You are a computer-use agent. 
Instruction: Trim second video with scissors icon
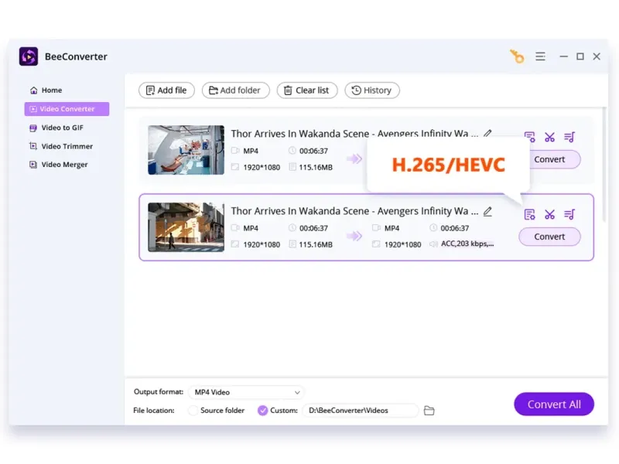pyautogui.click(x=549, y=214)
